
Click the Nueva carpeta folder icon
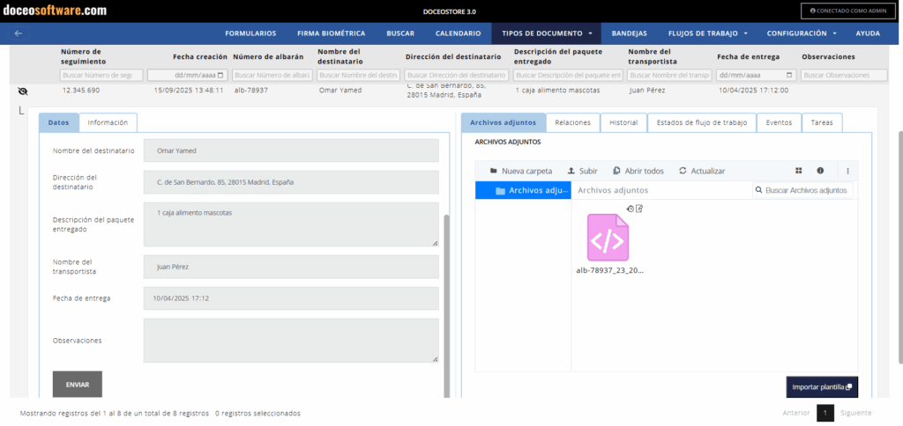pyautogui.click(x=493, y=171)
